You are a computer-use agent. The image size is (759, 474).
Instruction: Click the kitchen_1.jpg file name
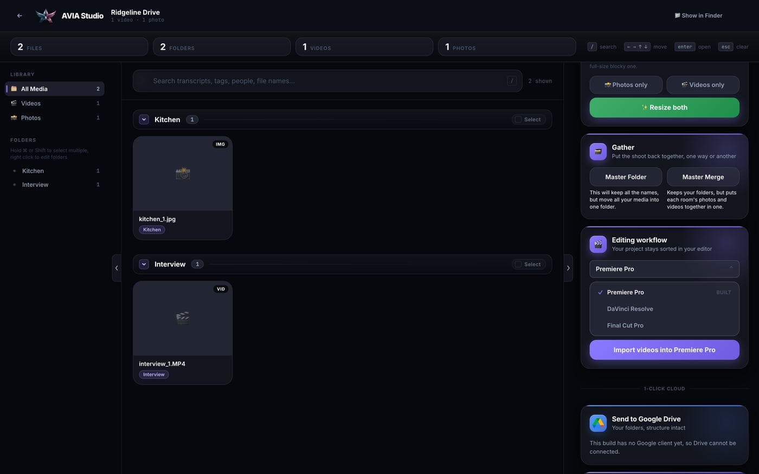(157, 219)
